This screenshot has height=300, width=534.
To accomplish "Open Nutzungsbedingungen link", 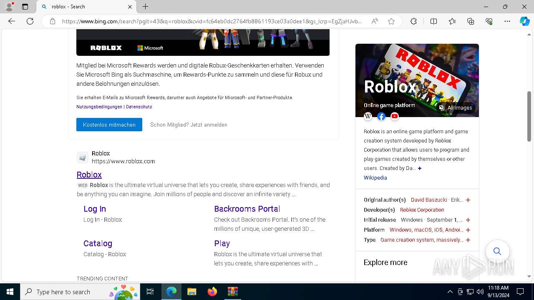I will click(99, 107).
